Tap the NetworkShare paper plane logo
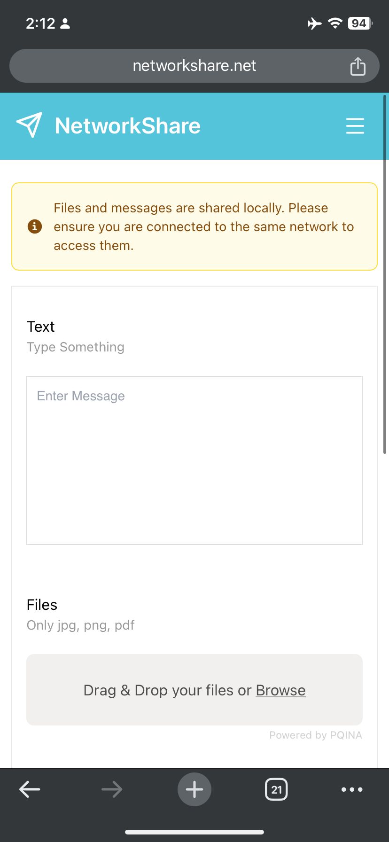The image size is (389, 842). 29,125
